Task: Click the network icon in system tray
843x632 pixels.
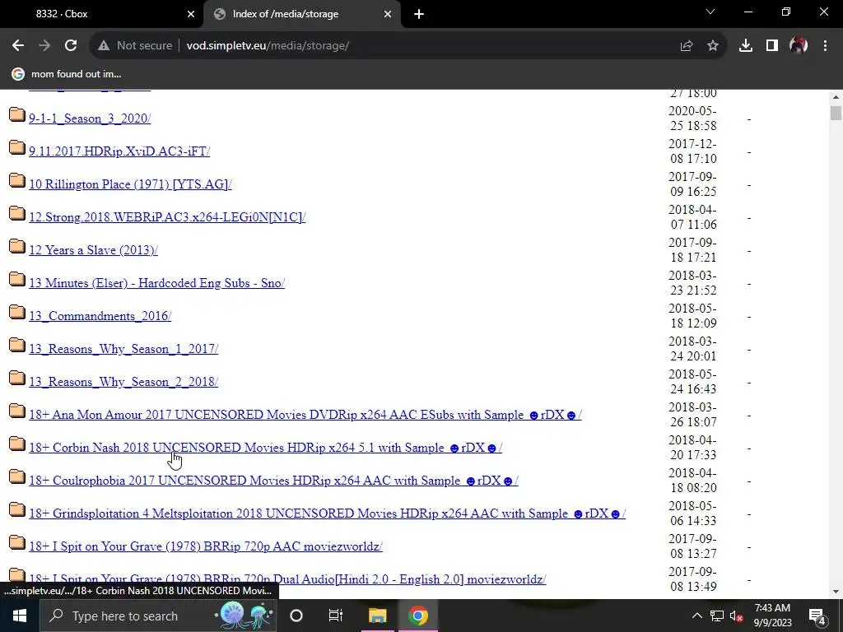Action: (717, 616)
